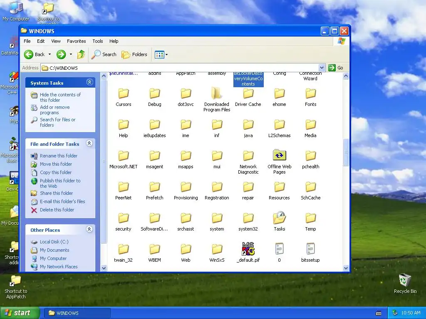Select the java folder
Screen dimensions: 426x319
[248, 128]
